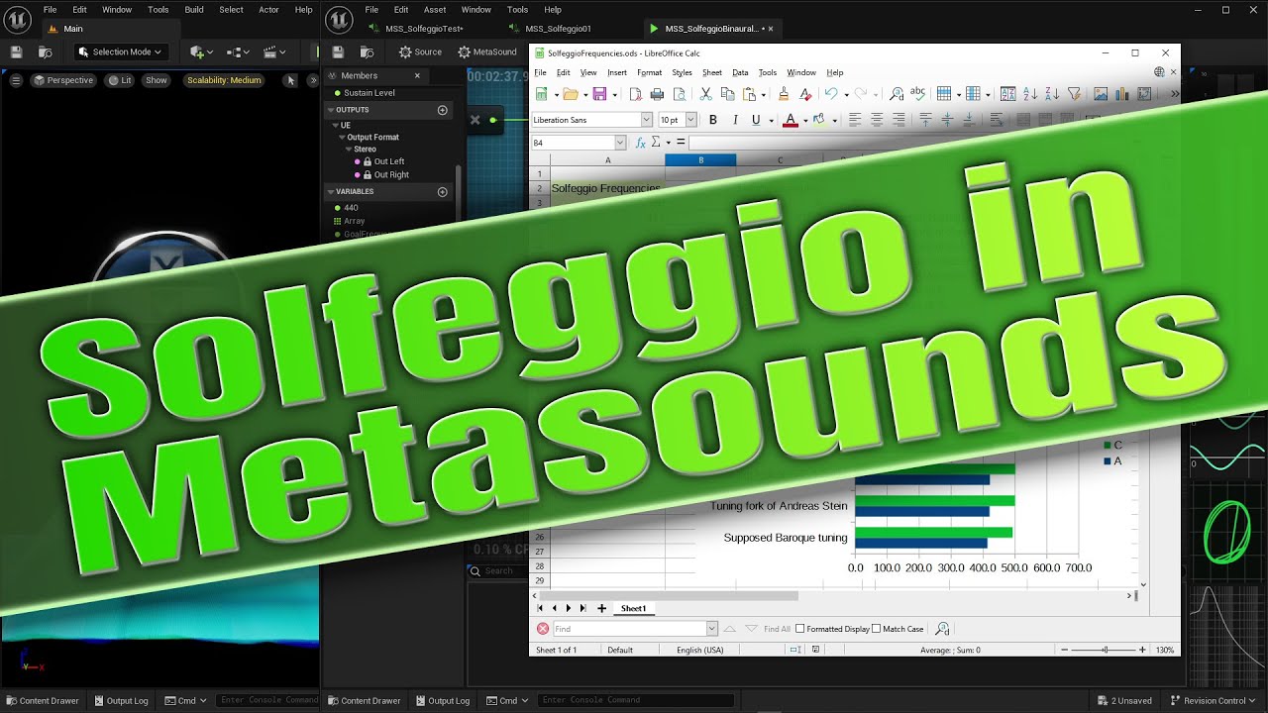Click the Export as PDF icon
1268x713 pixels.
click(x=634, y=94)
